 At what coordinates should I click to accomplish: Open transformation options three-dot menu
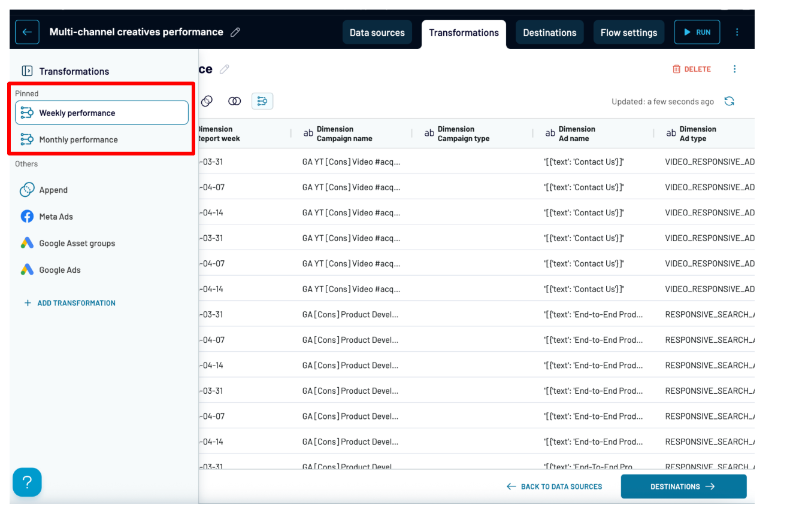click(x=735, y=69)
